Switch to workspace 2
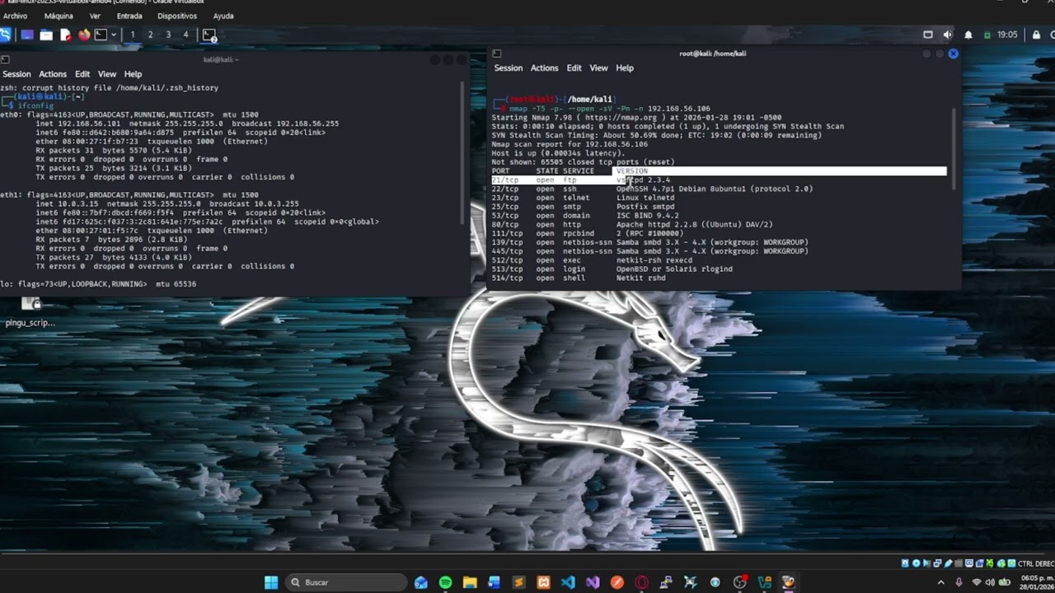This screenshot has height=593, width=1055. tap(150, 35)
